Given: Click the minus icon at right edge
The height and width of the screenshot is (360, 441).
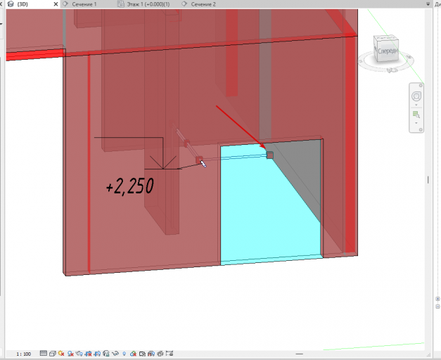Looking at the screenshot, I should (x=437, y=307).
